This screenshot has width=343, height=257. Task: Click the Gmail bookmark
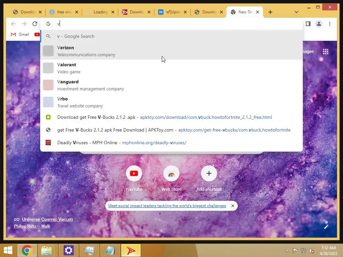(x=20, y=34)
